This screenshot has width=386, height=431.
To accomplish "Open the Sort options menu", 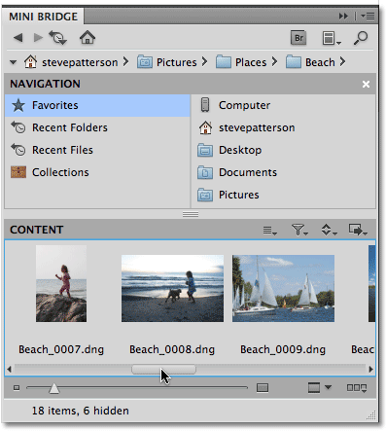I will pyautogui.click(x=329, y=230).
